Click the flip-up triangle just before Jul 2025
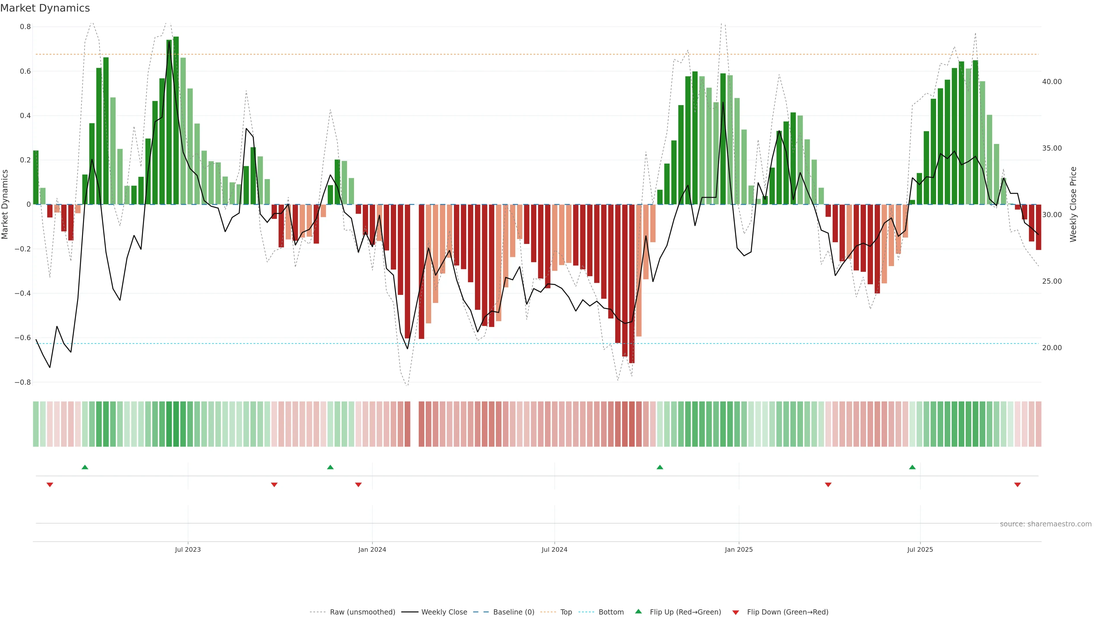1106x622 pixels. click(x=912, y=467)
